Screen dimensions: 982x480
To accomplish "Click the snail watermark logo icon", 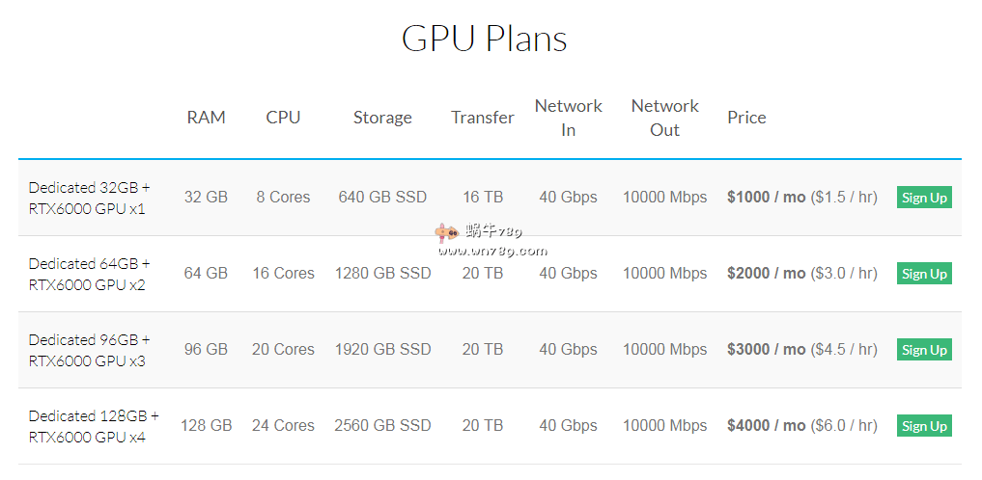I will [445, 231].
